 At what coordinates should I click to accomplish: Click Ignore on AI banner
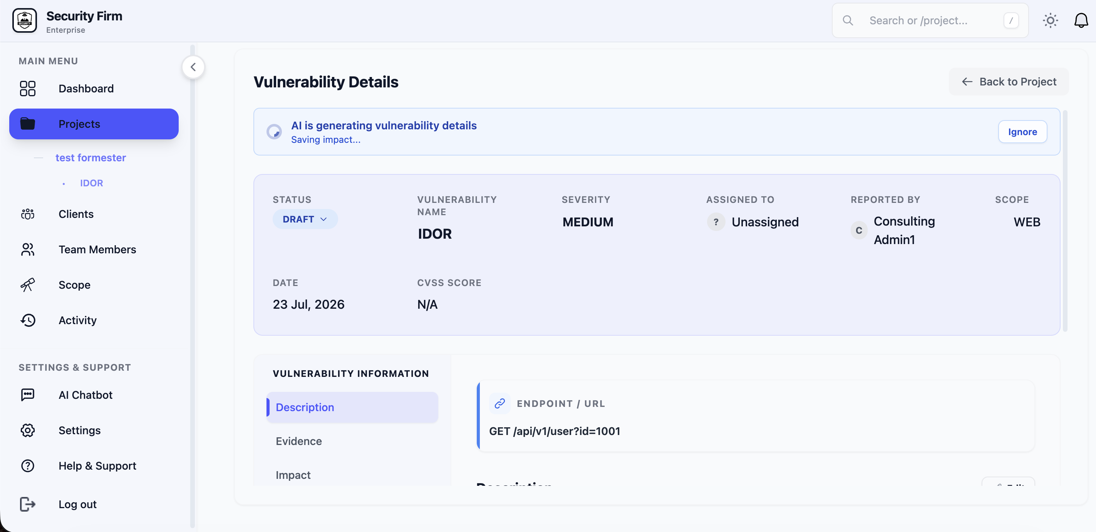pos(1022,131)
